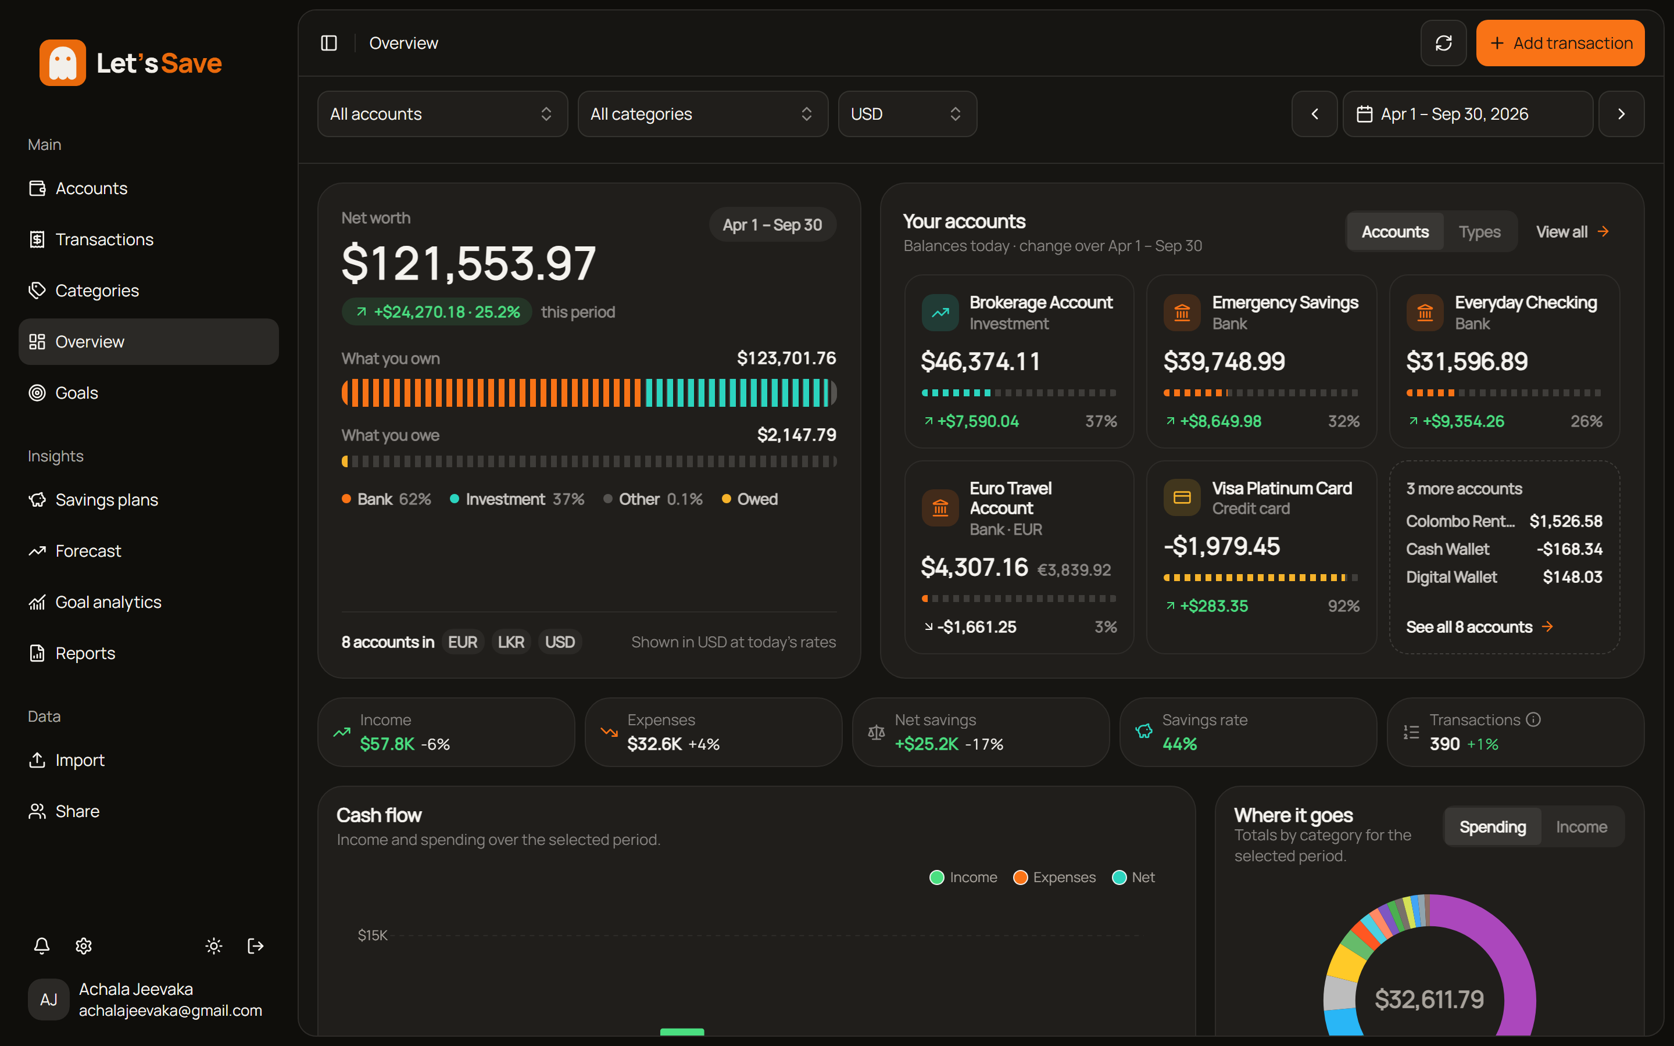Viewport: 1674px width, 1046px height.
Task: Click See all 8 accounts link
Action: click(x=1480, y=627)
